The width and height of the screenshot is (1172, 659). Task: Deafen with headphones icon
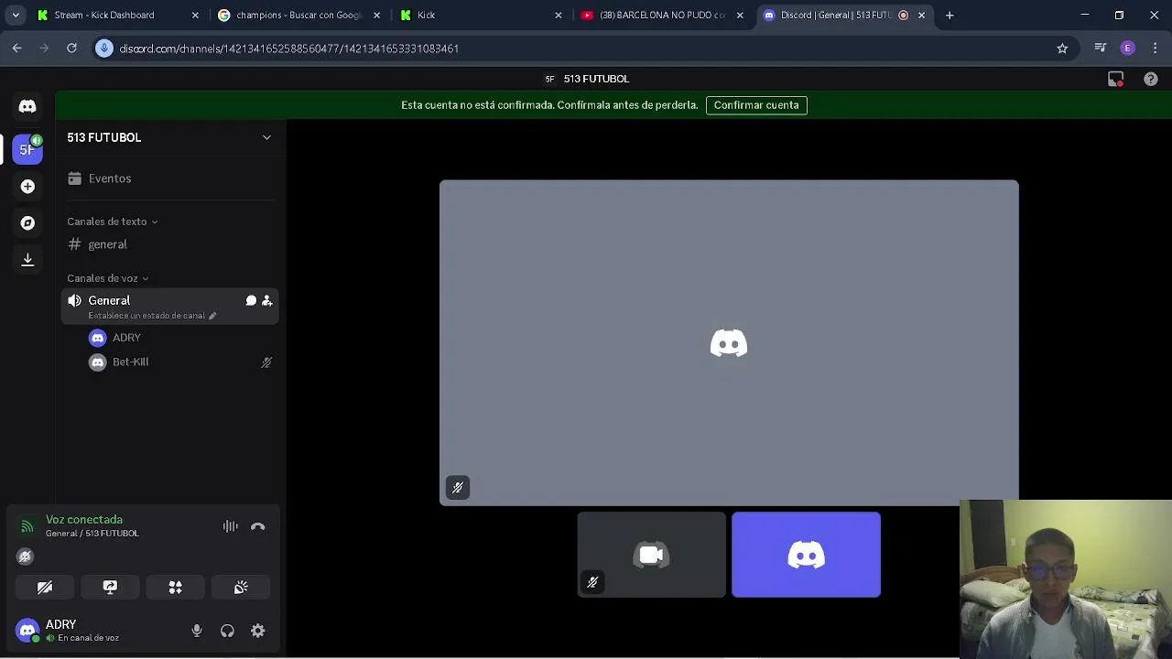coord(227,631)
